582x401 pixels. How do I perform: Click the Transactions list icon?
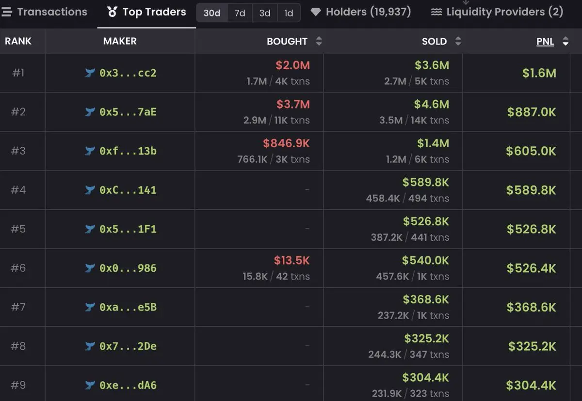pyautogui.click(x=7, y=12)
